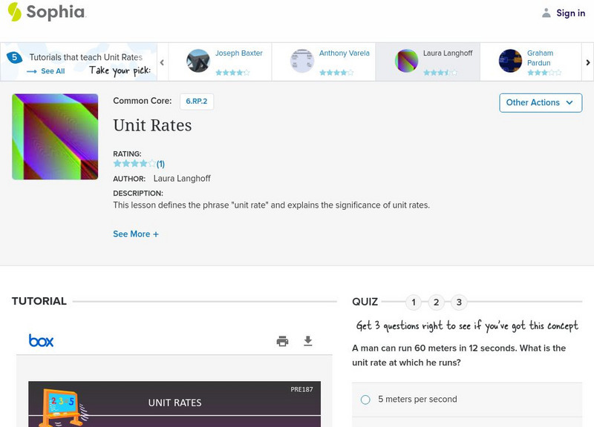
Task: Click the Sophia logo
Action: coord(47,12)
